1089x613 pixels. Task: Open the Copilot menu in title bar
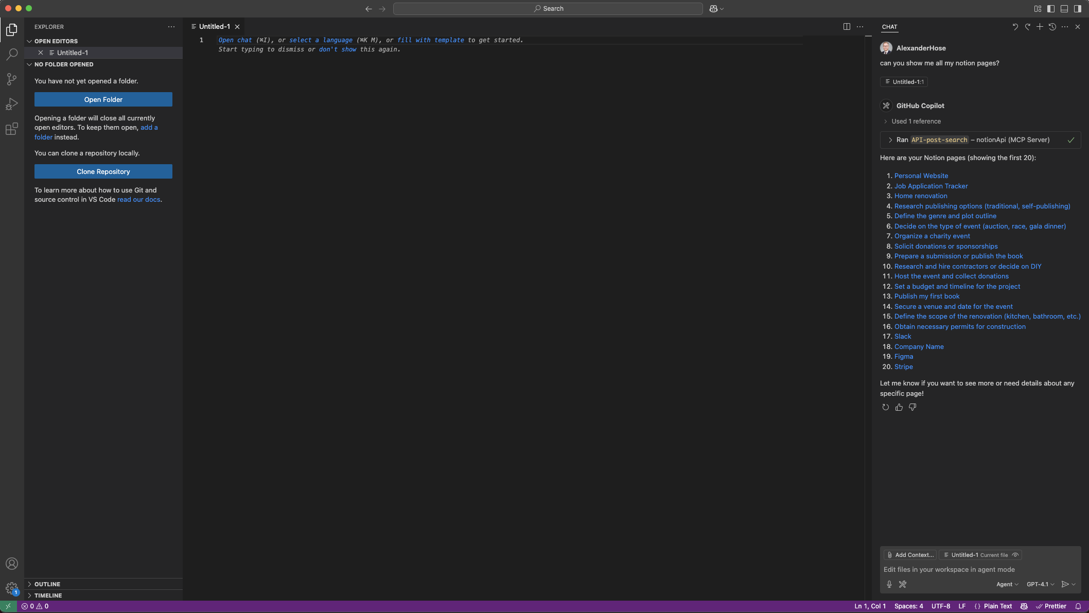click(716, 9)
